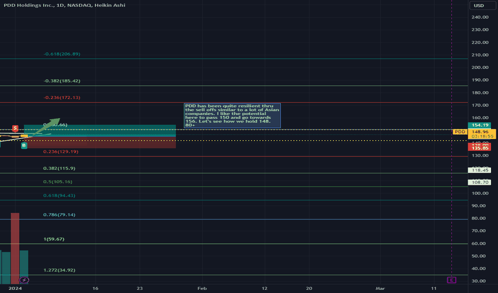498x293 pixels.
Task: Select the PDD note text box
Action: point(232,115)
